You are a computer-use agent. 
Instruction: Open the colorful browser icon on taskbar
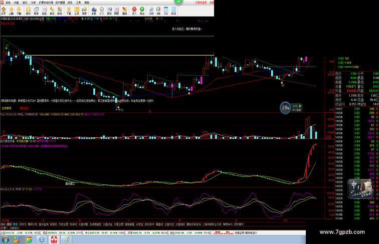(29, 240)
